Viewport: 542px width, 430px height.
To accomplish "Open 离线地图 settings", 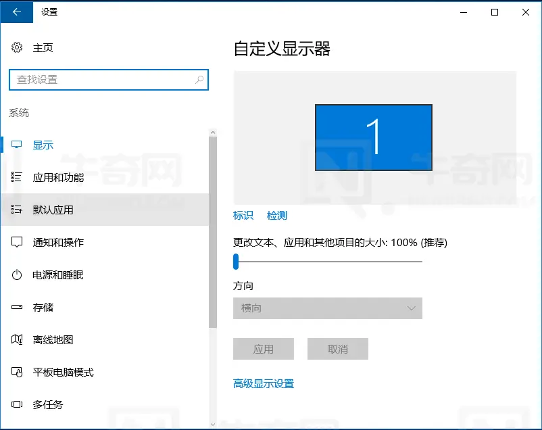I will coord(105,339).
